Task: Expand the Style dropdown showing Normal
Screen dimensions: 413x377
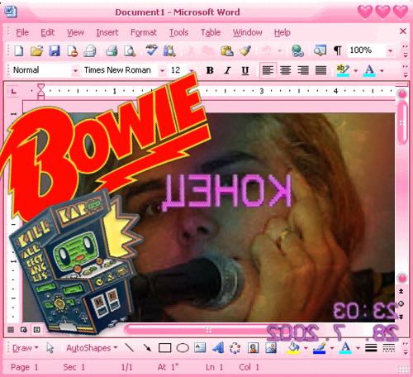Action: (75, 71)
